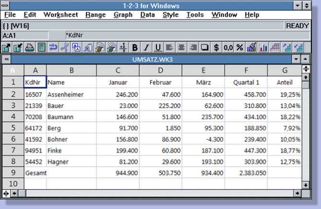
Task: Click the Save File toolbar icon
Action: click(18, 48)
